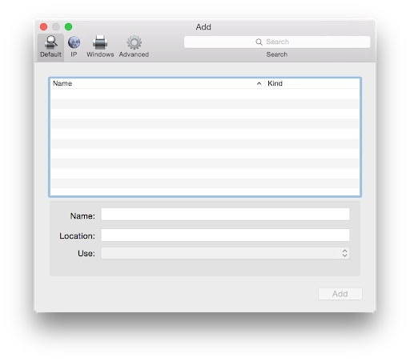Click into the Name text field
The width and height of the screenshot is (410, 362).
pyautogui.click(x=225, y=215)
